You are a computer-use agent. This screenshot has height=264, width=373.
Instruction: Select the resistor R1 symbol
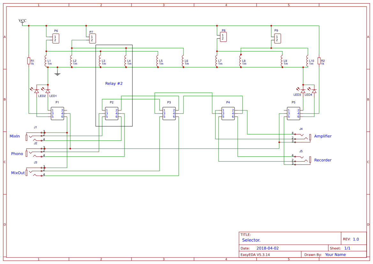(x=28, y=61)
